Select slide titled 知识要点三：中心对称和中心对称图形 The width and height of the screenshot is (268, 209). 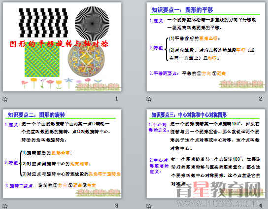[x=206, y=154]
